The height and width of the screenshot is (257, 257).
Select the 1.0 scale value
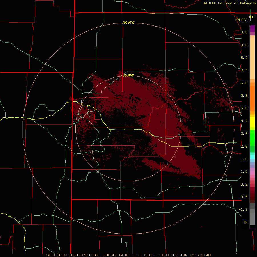click(x=244, y=172)
